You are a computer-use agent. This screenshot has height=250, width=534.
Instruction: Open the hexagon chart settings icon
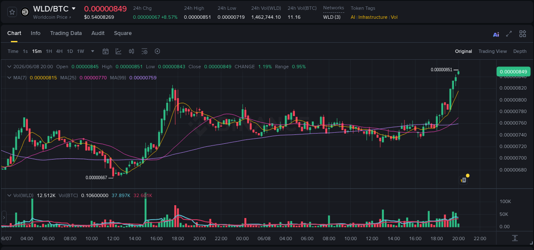click(x=157, y=51)
